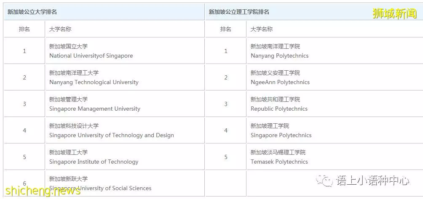This screenshot has width=423, height=199.
Task: Select 新加坡南洋理工学院 text
Action: click(x=275, y=46)
